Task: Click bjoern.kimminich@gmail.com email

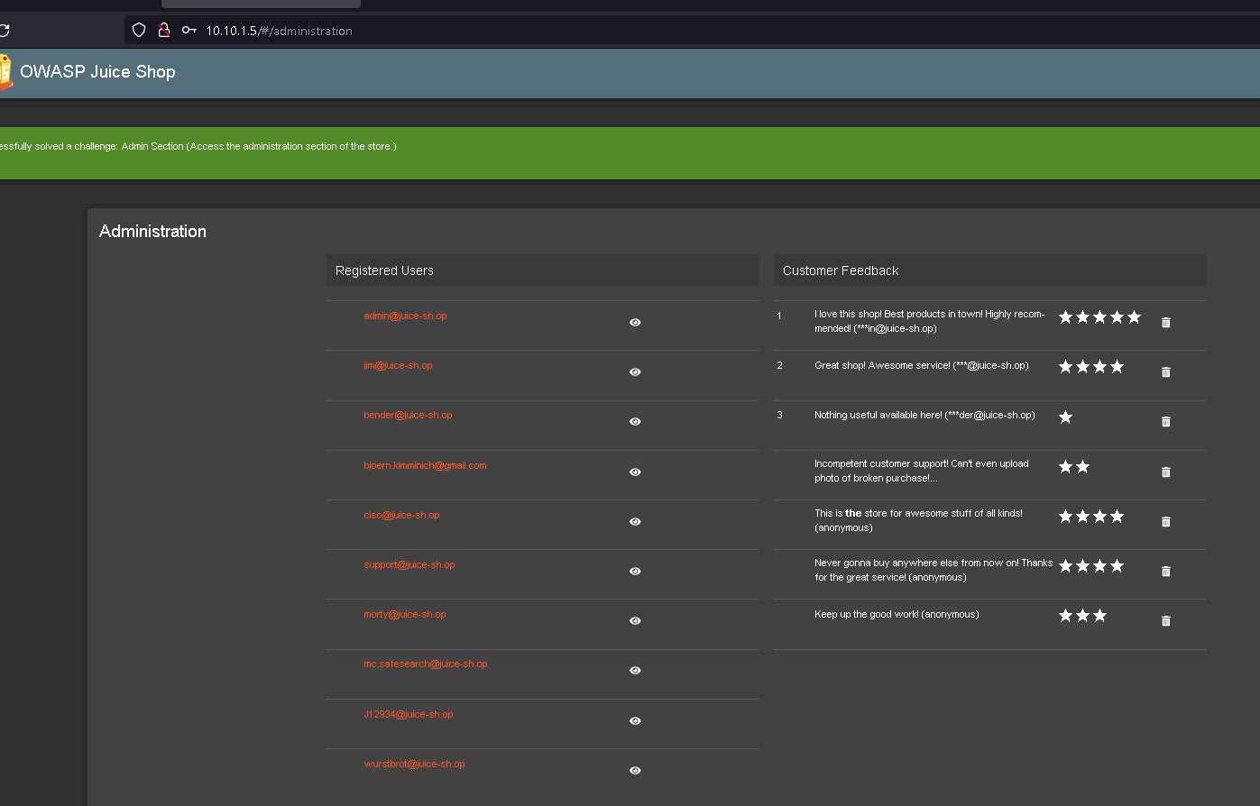Action: point(425,465)
